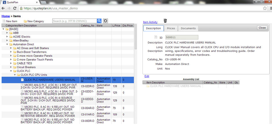
Task: Select CLICK PLC HARDWARE USERS MANUAL row
Action: [68, 80]
